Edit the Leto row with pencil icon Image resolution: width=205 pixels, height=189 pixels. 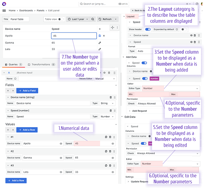coord(100,49)
